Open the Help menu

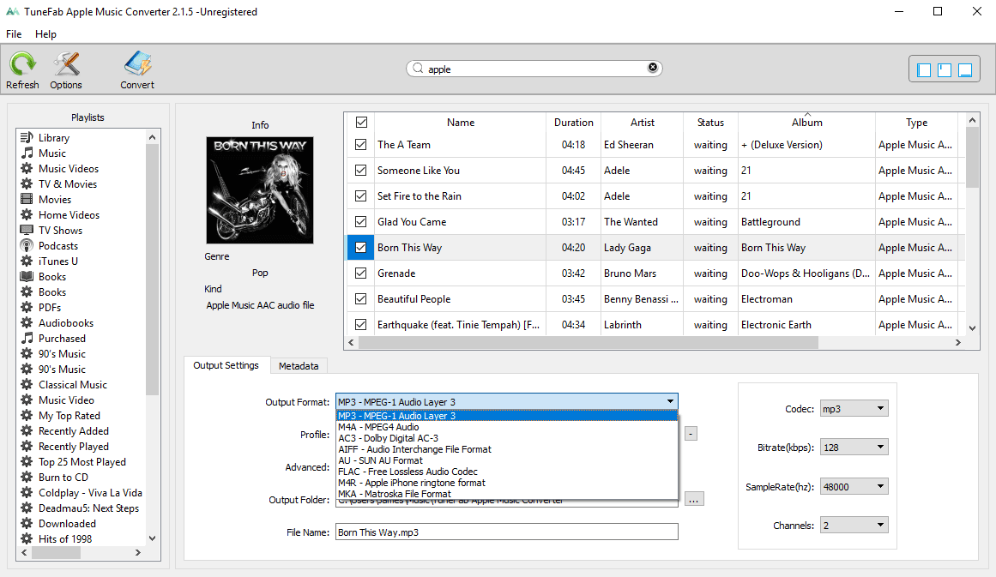tap(45, 34)
